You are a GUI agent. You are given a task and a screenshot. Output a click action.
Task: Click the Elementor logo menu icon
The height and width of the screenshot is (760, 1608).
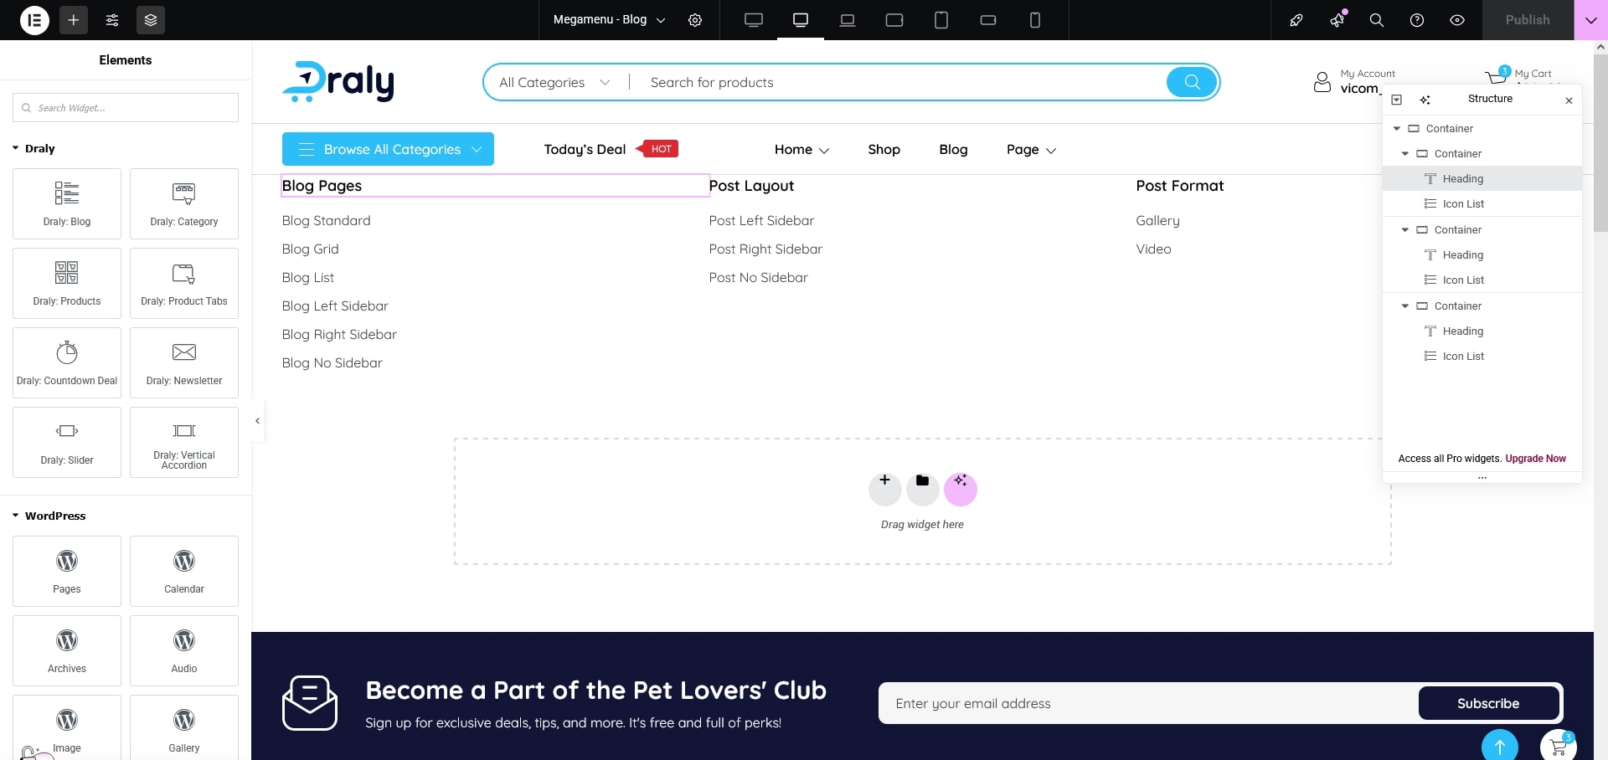point(34,20)
